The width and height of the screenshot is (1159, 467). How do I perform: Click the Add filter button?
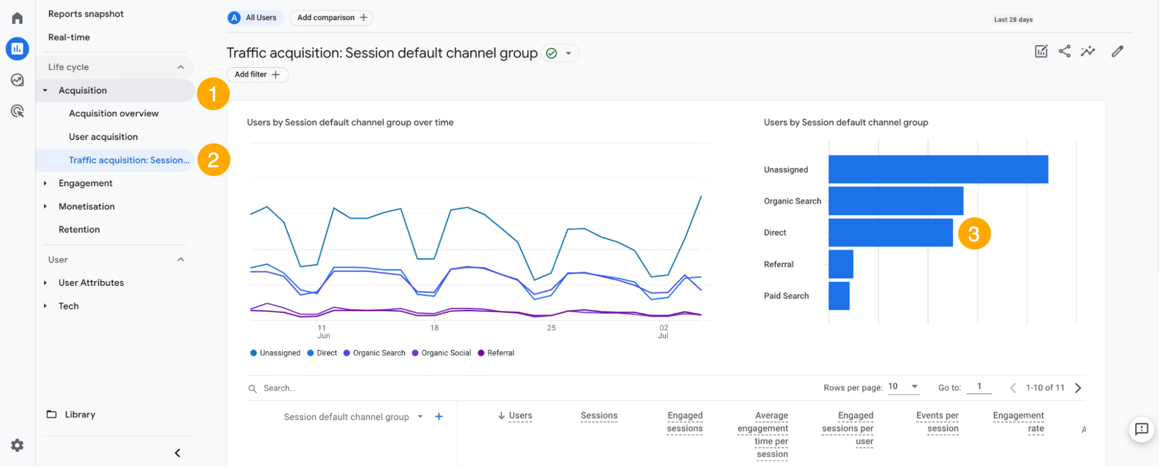tap(257, 75)
